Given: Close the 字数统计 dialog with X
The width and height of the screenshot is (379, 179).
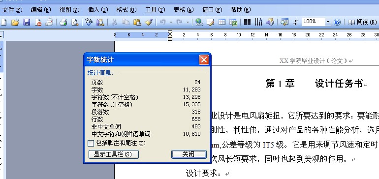Looking at the screenshot, I should point(204,60).
